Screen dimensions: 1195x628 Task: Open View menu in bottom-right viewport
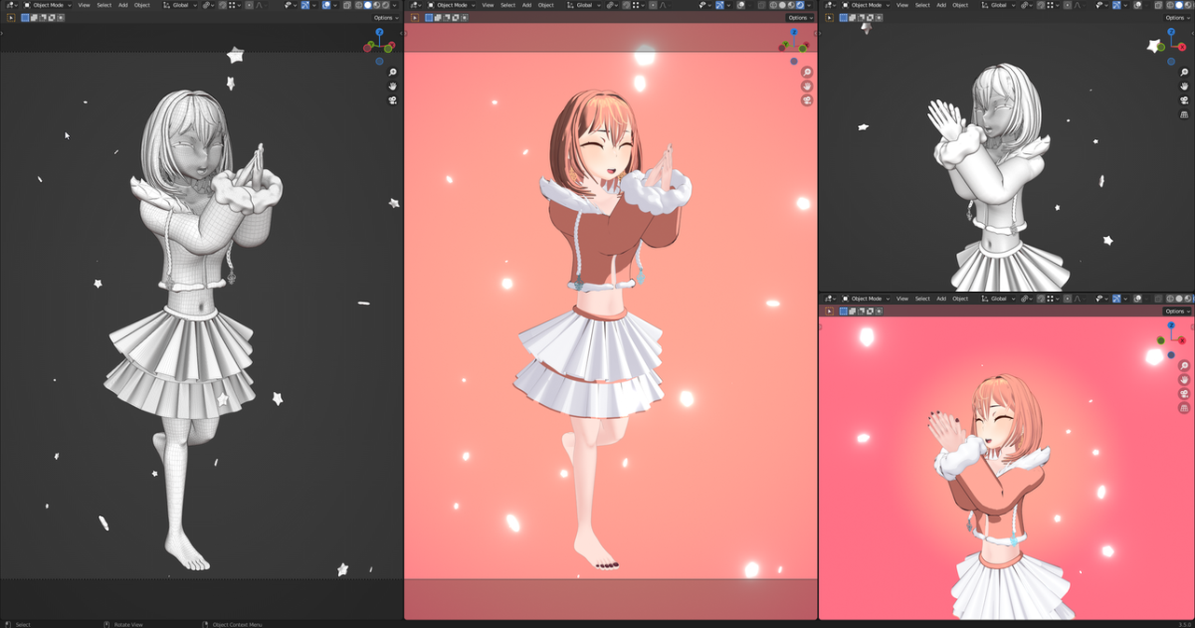tap(903, 299)
